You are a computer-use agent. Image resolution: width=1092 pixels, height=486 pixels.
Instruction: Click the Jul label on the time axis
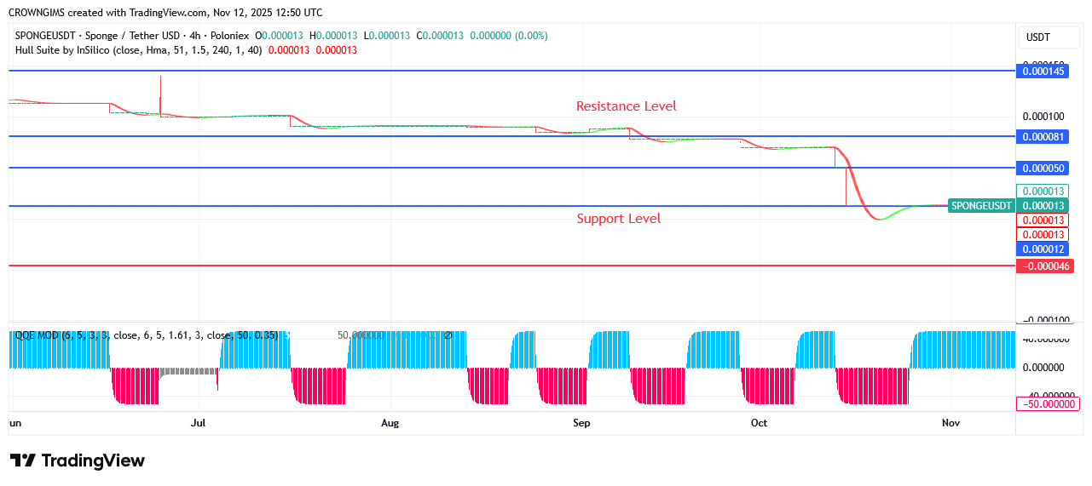[x=199, y=422]
